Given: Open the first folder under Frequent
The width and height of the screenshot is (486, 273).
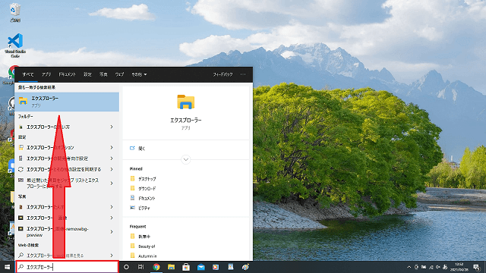Looking at the screenshot, I should [x=140, y=237].
